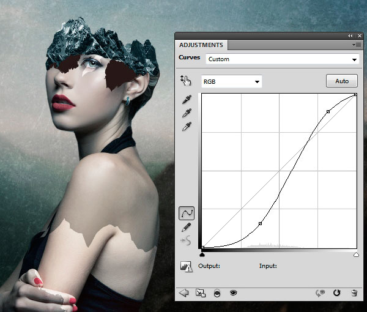Select the curve's bottom-left endpoint
Viewport: 367px width, 312px height.
click(203, 247)
